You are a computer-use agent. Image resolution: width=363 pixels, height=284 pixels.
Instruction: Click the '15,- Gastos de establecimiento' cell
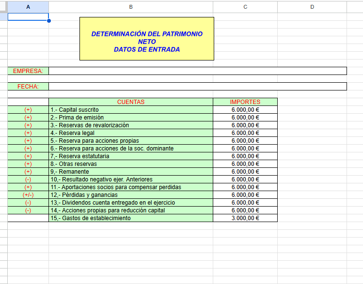[131, 218]
